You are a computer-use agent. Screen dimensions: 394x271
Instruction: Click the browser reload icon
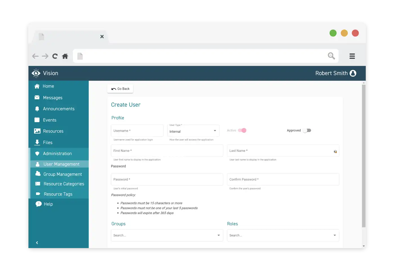coord(55,56)
